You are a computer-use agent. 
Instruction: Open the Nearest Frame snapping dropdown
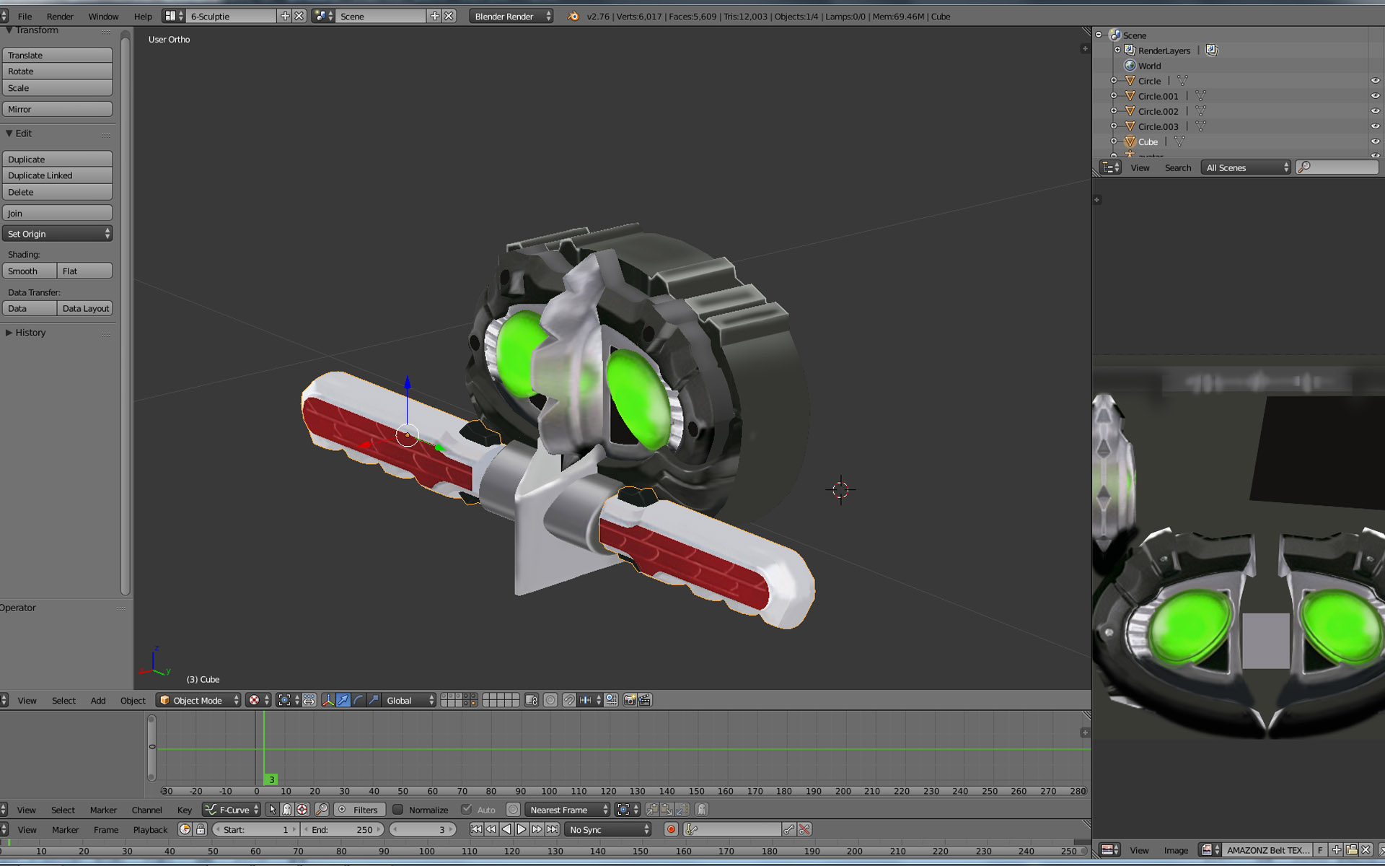point(568,810)
